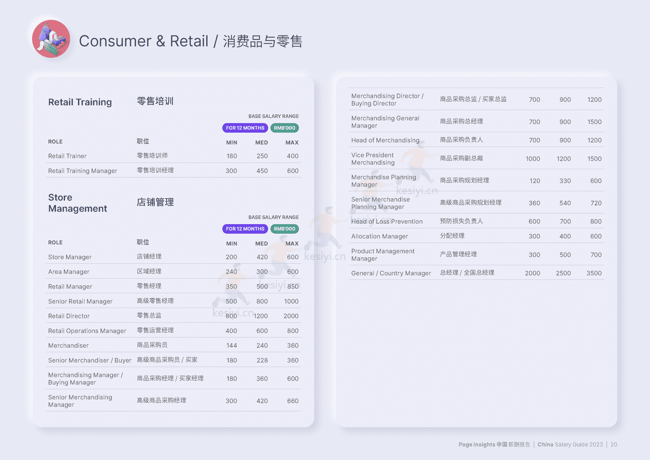
Task: Click General / Country Manager max value 3500
Action: click(594, 273)
